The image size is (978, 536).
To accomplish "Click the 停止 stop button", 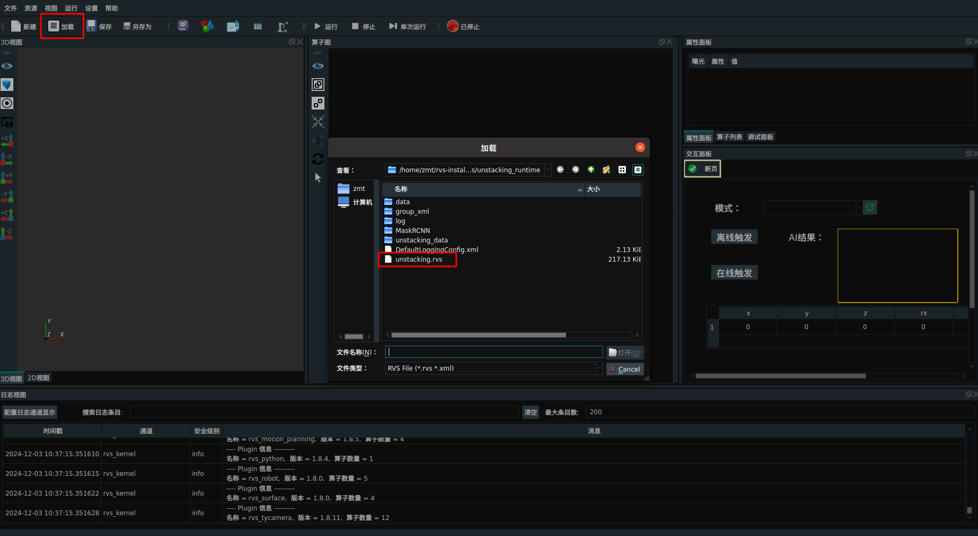I will point(363,27).
